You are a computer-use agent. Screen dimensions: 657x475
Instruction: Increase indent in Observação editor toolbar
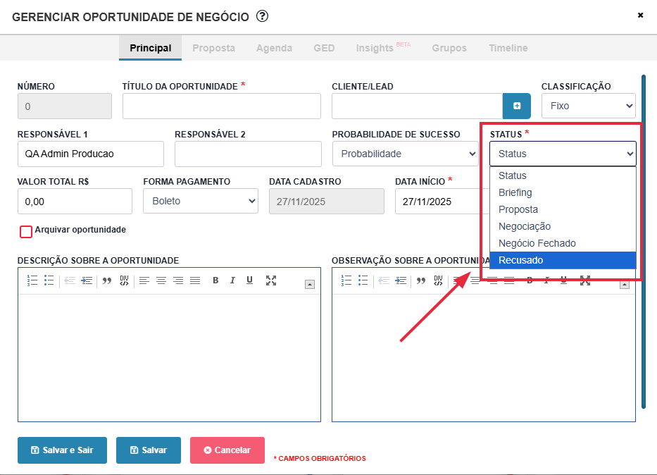[x=401, y=280]
